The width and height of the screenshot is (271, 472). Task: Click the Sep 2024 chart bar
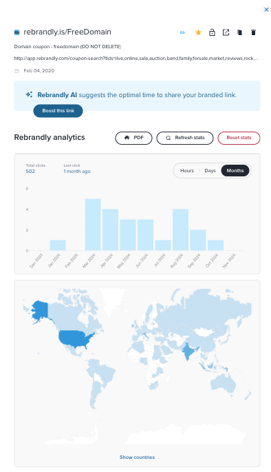198,240
